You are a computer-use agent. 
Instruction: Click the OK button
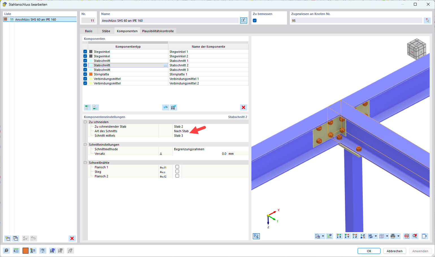tap(369, 251)
